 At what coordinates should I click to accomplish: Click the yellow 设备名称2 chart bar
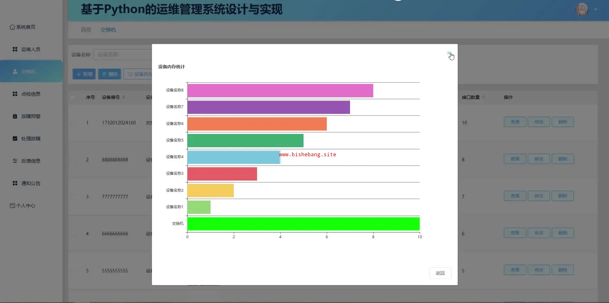point(211,190)
